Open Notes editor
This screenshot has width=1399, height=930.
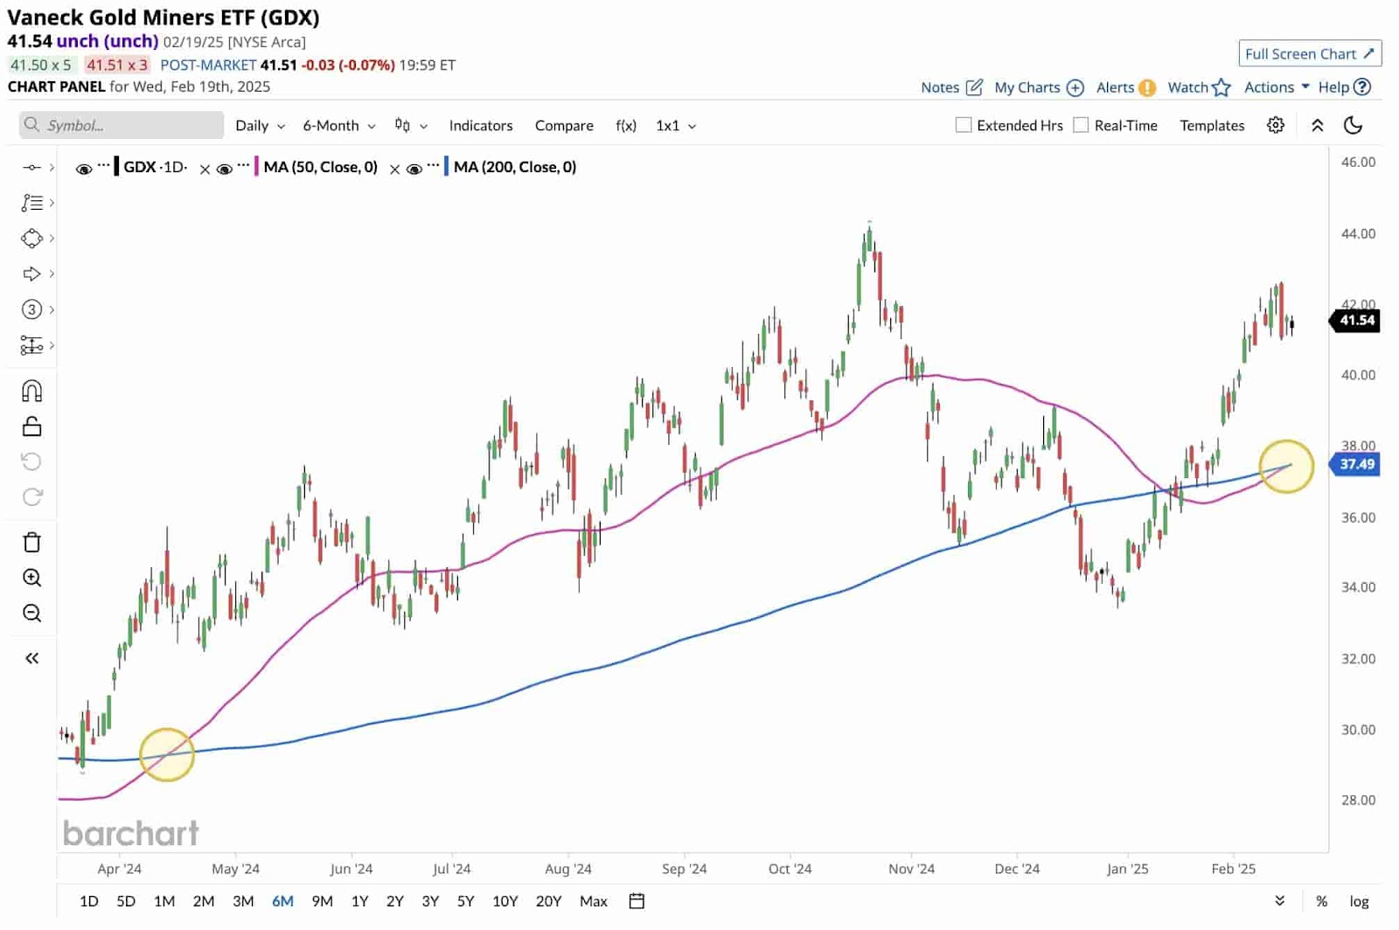point(951,87)
